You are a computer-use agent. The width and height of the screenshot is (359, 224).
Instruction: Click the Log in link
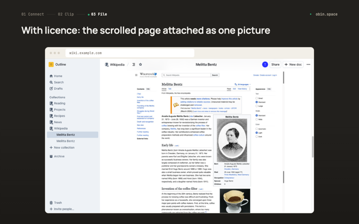[274, 75]
